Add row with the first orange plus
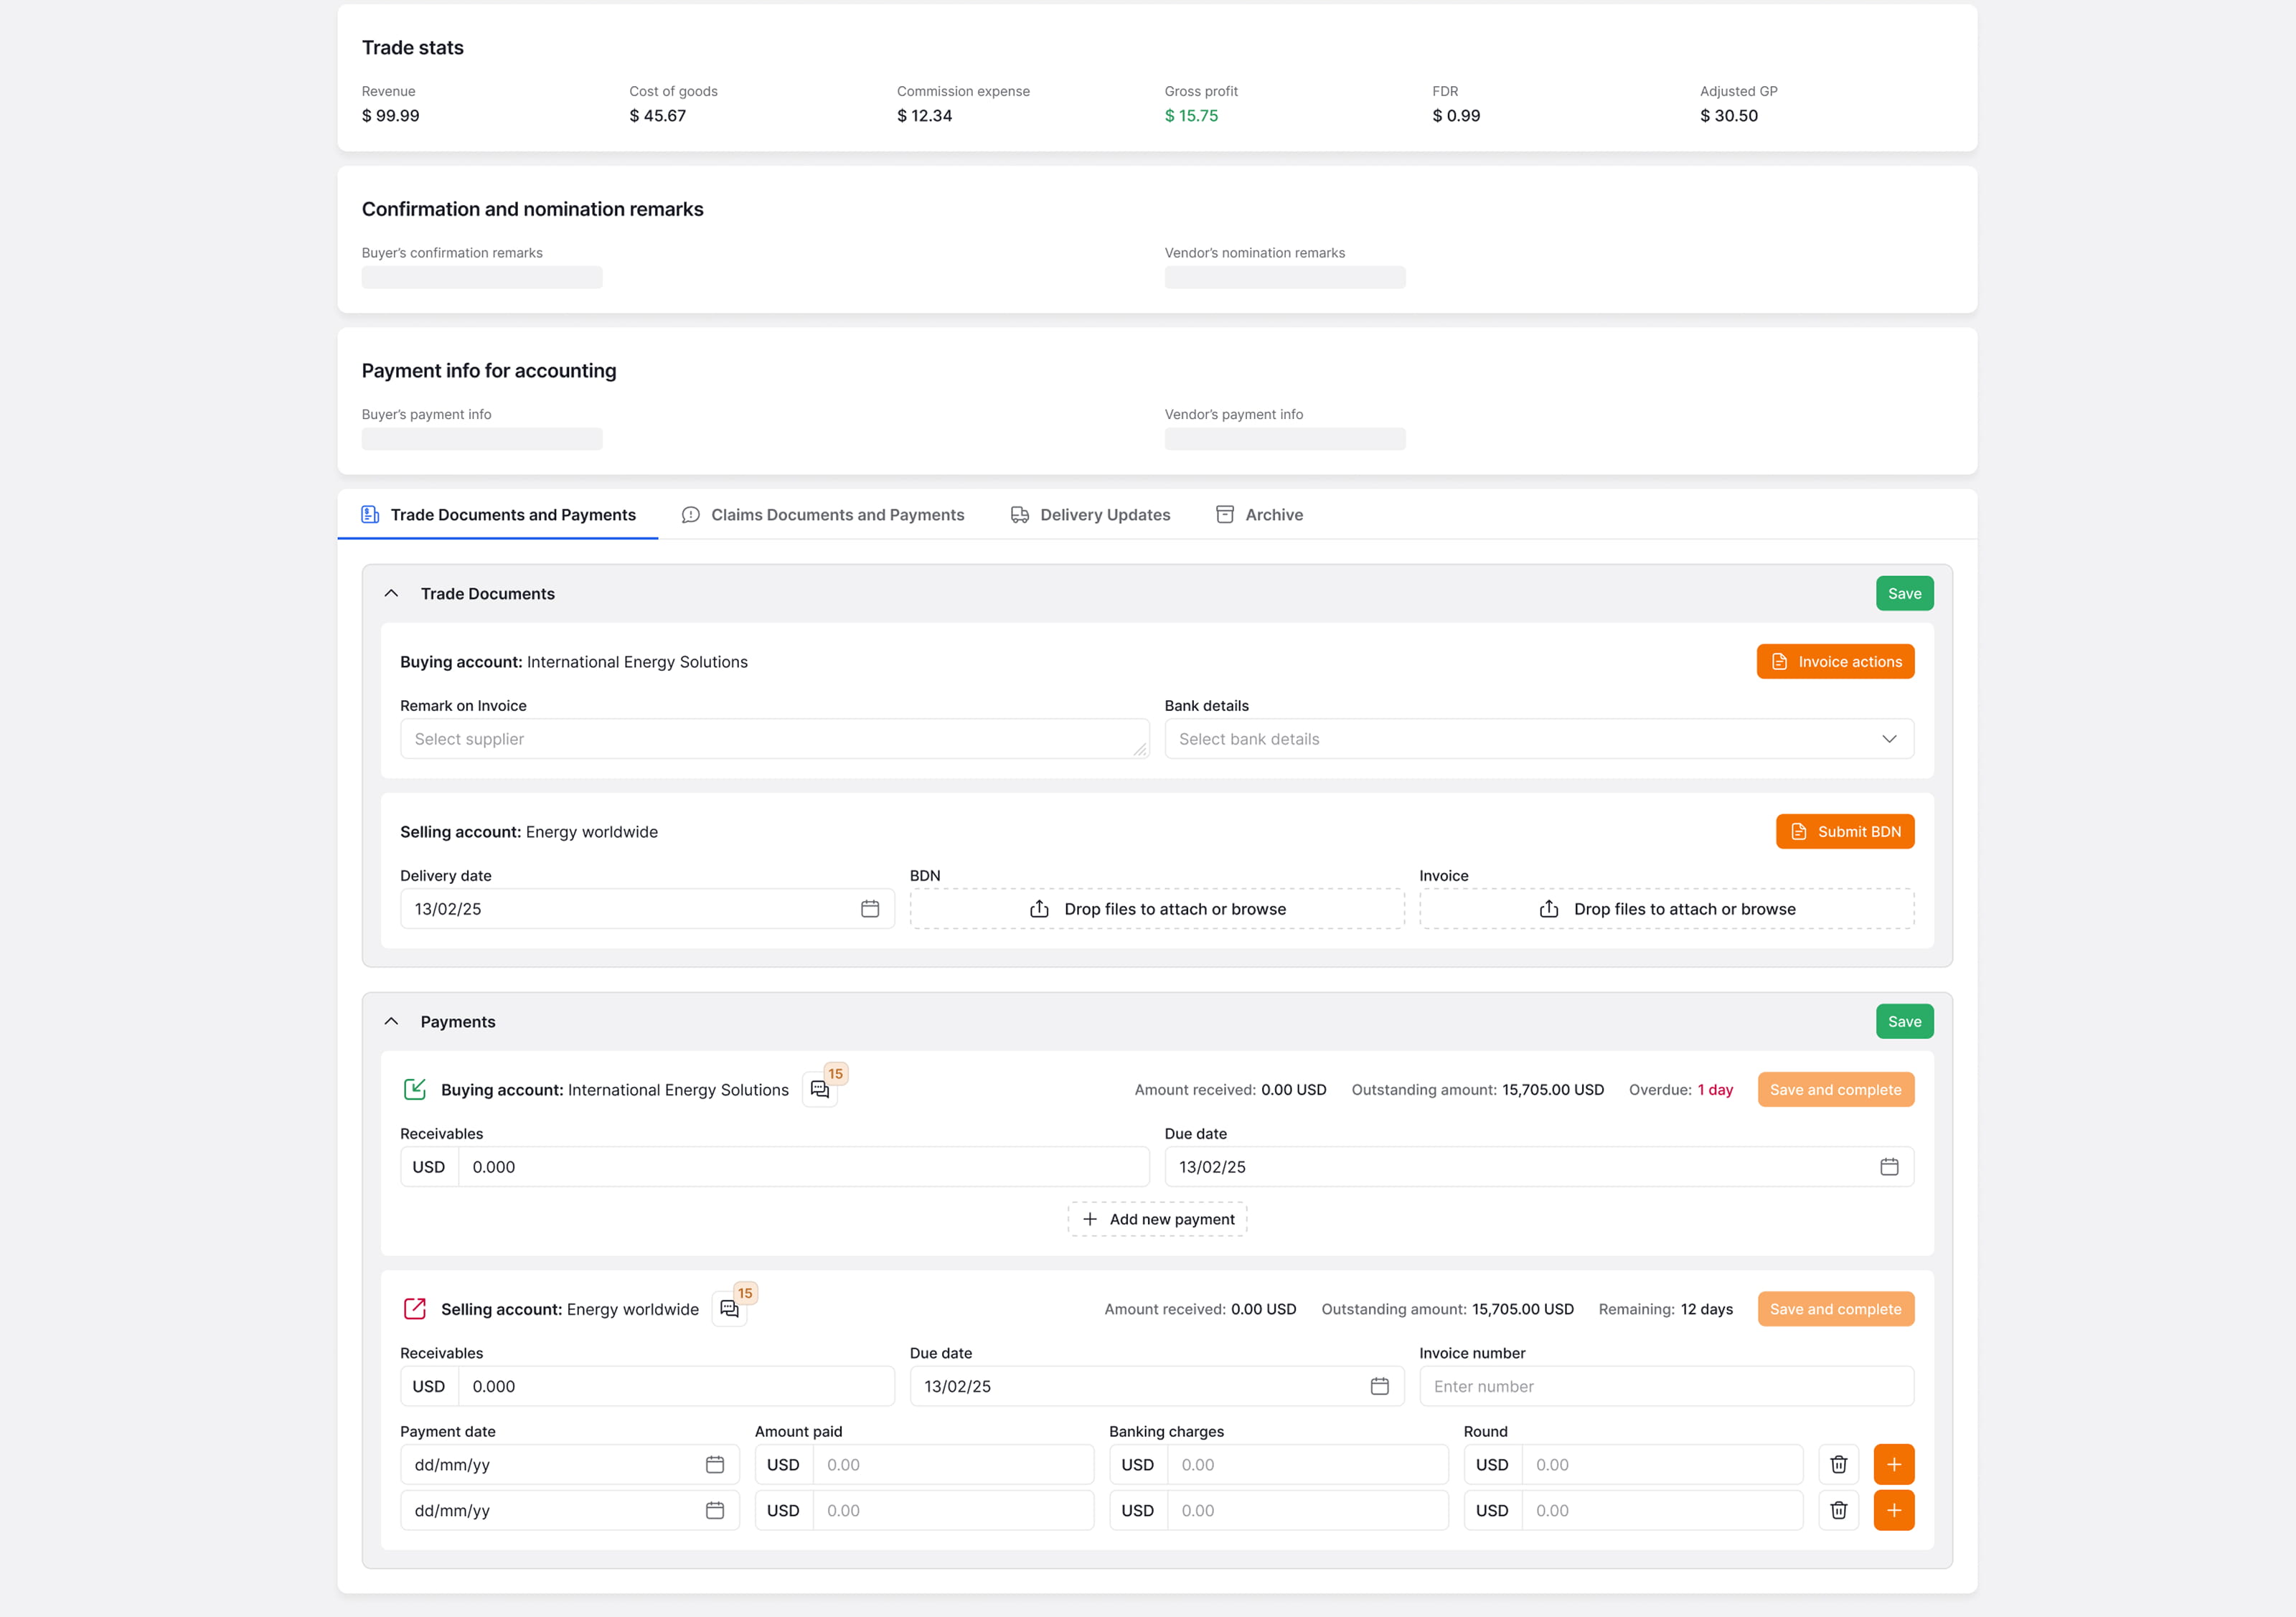This screenshot has width=2296, height=1617. click(1893, 1464)
